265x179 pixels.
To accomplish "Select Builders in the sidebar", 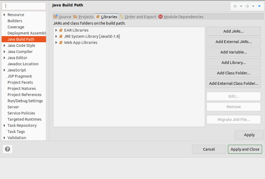I will pos(15,21).
